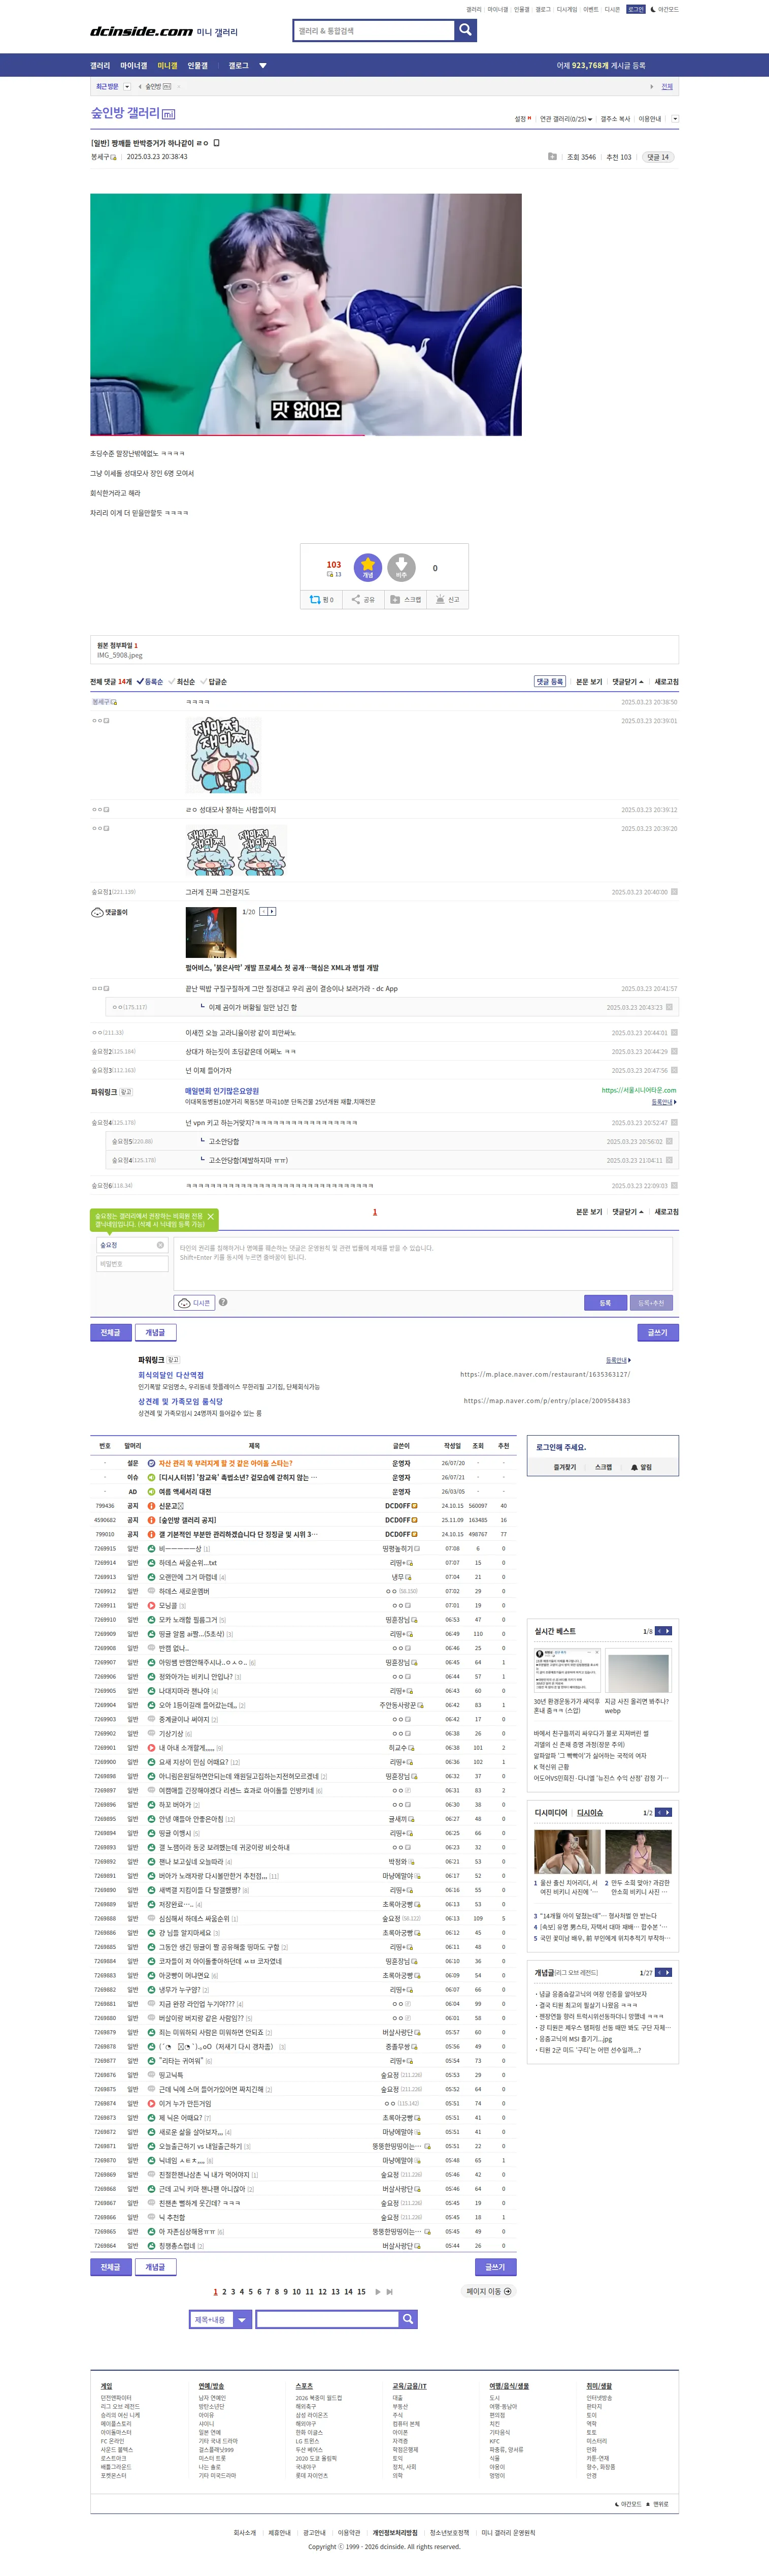The image size is (769, 2576).
Task: Click next arrow in 개념글 panel
Action: pyautogui.click(x=668, y=1972)
